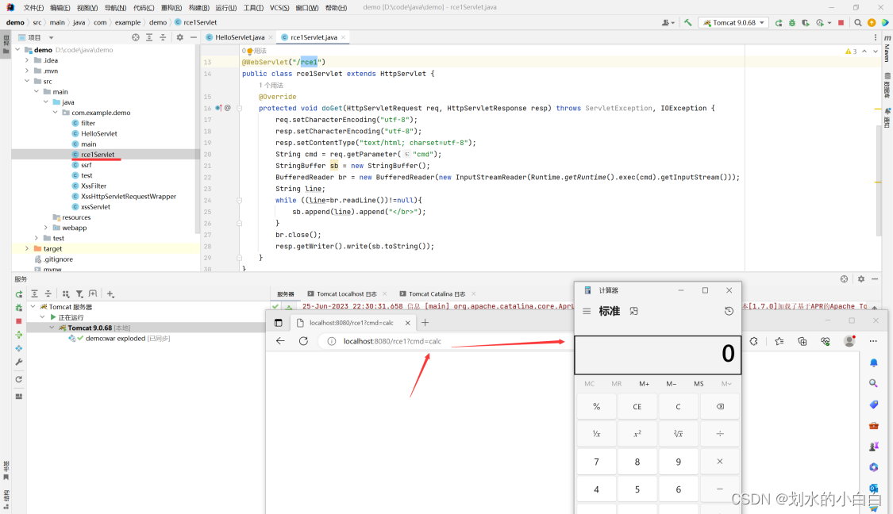Reload the browser page

click(x=303, y=341)
